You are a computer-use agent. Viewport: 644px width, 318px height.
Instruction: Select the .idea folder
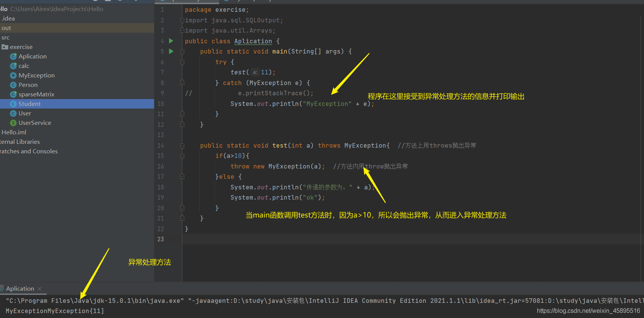pyautogui.click(x=8, y=18)
